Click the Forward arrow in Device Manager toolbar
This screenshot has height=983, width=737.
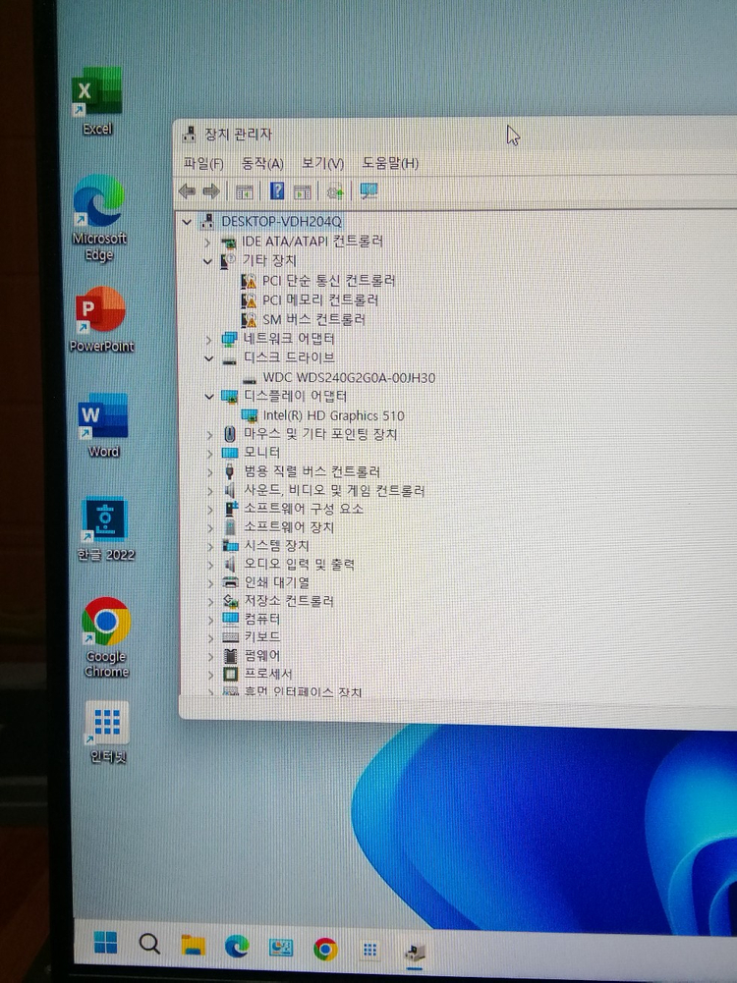tap(211, 191)
